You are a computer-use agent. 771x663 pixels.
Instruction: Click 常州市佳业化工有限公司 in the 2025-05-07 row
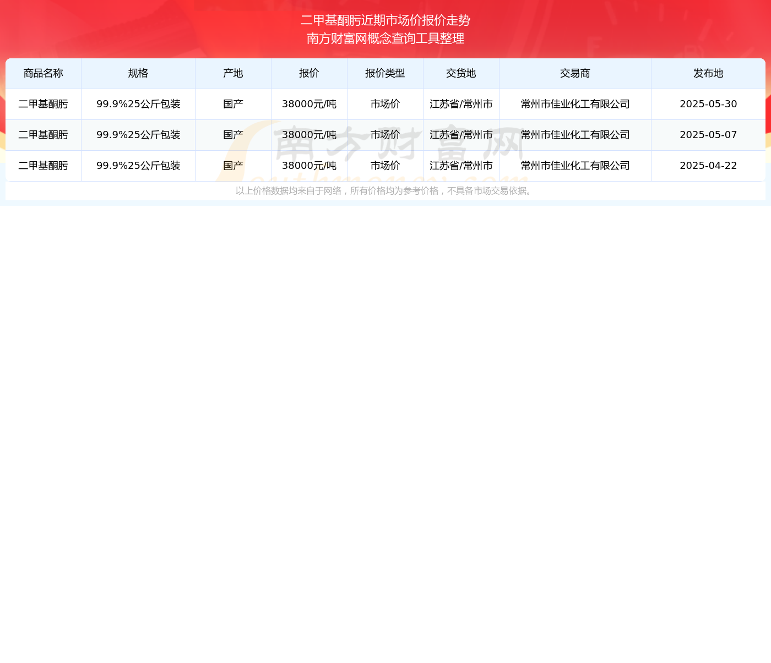(x=575, y=135)
